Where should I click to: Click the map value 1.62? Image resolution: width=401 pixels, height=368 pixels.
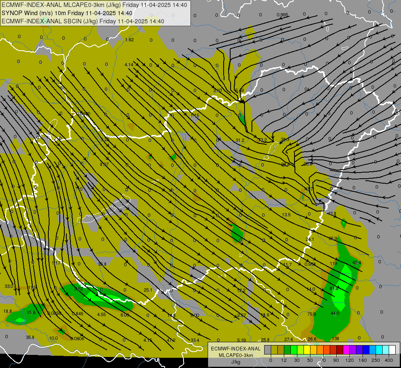pos(129,40)
